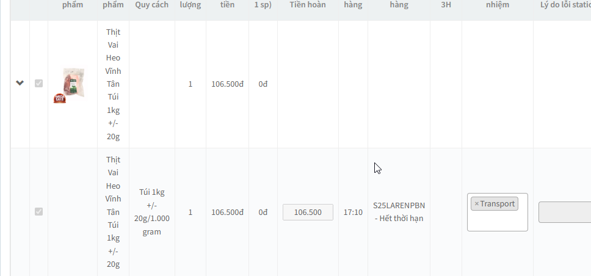Click the nhiệm column header
This screenshot has width=591, height=276.
497,5
